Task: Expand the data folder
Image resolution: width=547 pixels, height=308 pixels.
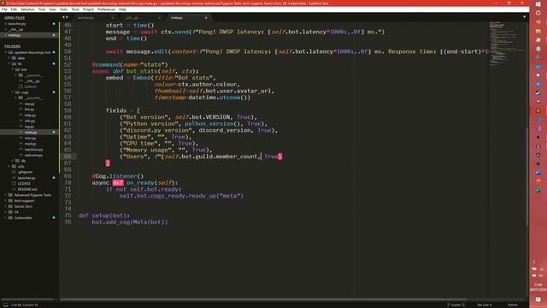Action: pos(9,58)
